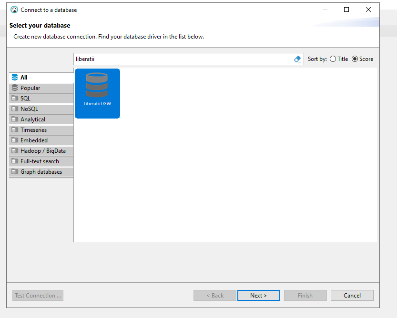397x318 pixels.
Task: Show Full-text search category
Action: [x=41, y=161]
